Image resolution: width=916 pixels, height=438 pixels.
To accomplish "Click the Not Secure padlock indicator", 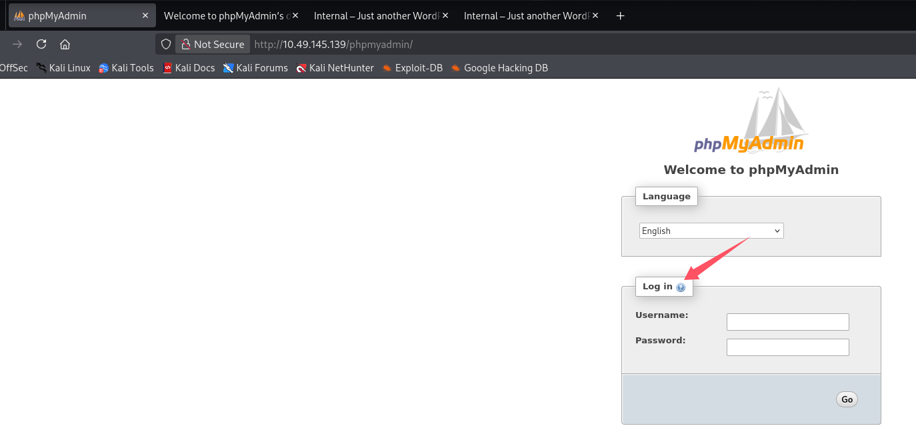I will point(213,45).
